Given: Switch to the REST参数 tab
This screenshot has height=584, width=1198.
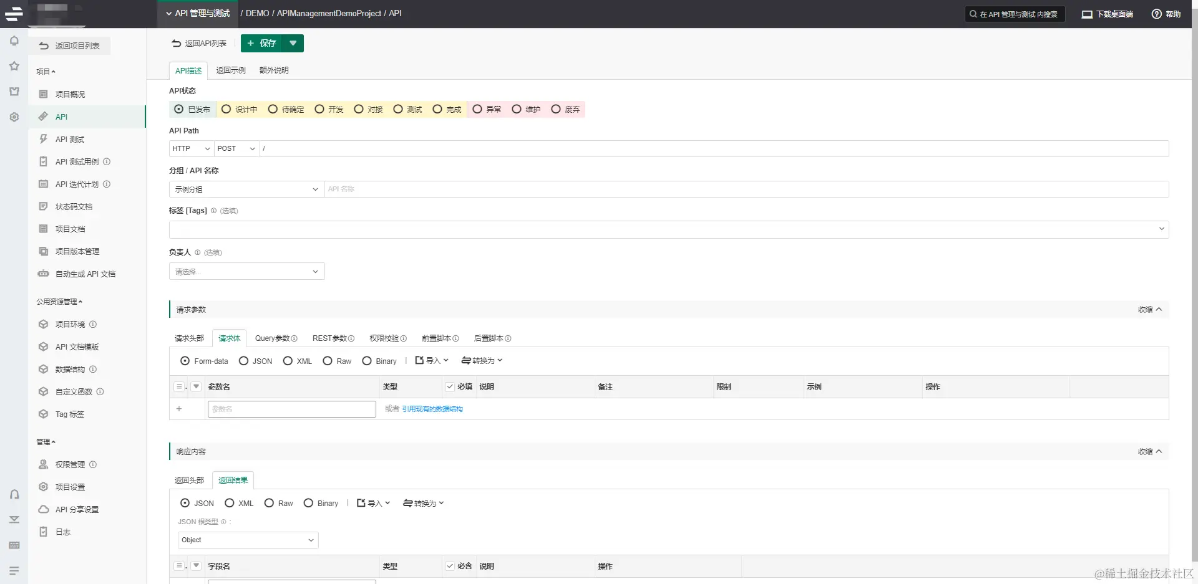Looking at the screenshot, I should tap(333, 338).
